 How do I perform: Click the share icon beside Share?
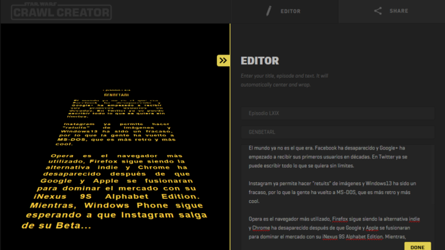click(x=378, y=11)
